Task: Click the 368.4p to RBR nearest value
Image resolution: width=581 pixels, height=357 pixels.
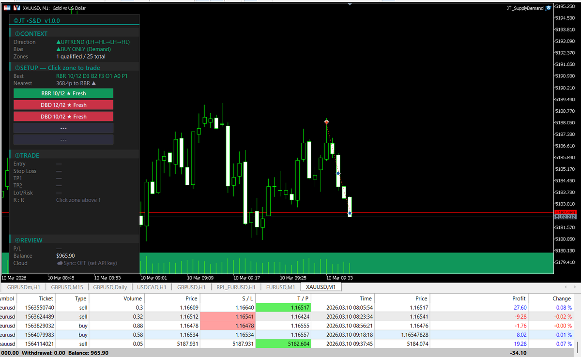Action: click(76, 83)
